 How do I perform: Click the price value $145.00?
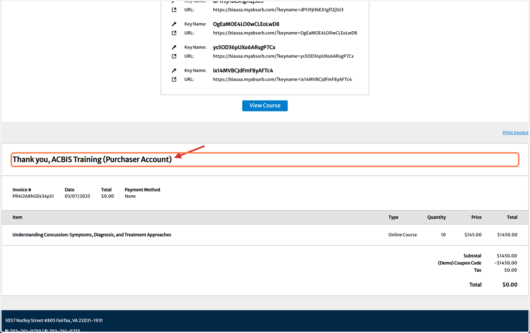pyautogui.click(x=473, y=235)
